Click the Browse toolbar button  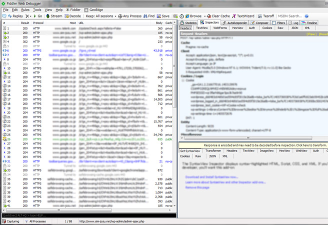[x=193, y=16]
